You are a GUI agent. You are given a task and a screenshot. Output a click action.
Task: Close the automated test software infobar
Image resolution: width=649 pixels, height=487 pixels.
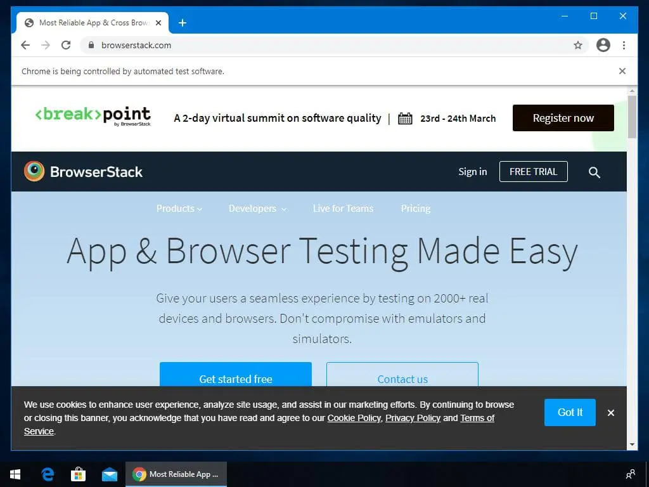tap(622, 71)
